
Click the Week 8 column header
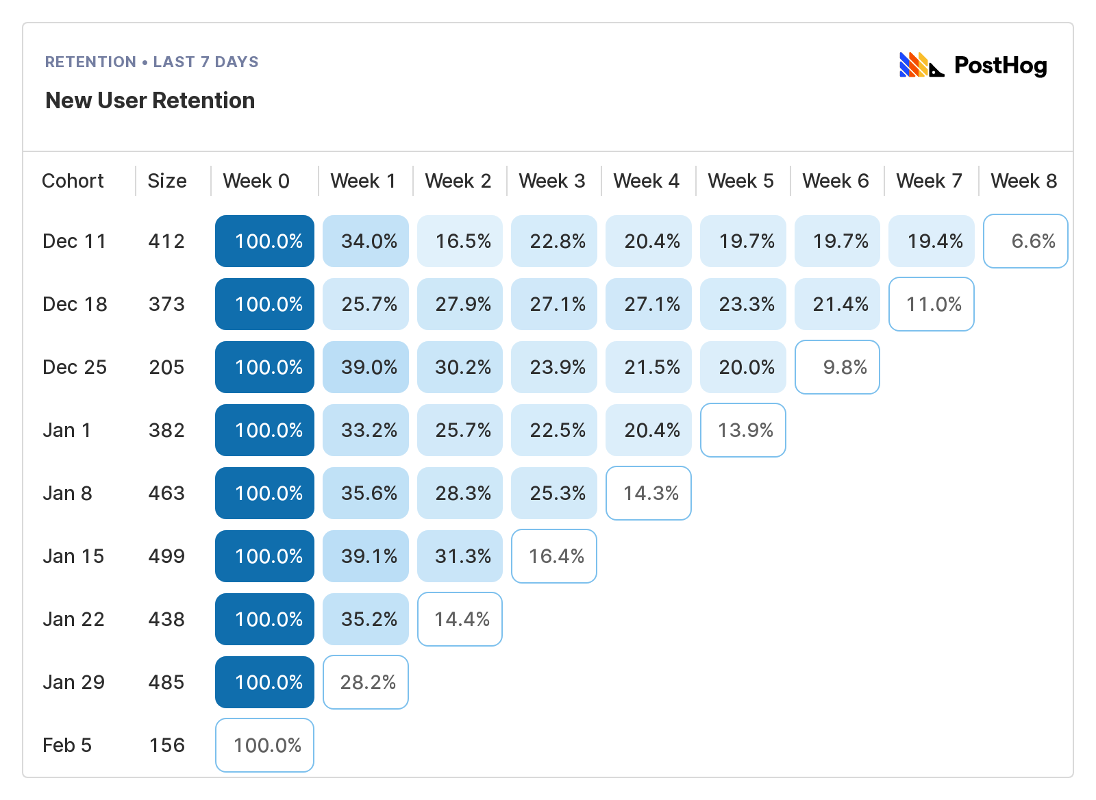(x=1023, y=181)
